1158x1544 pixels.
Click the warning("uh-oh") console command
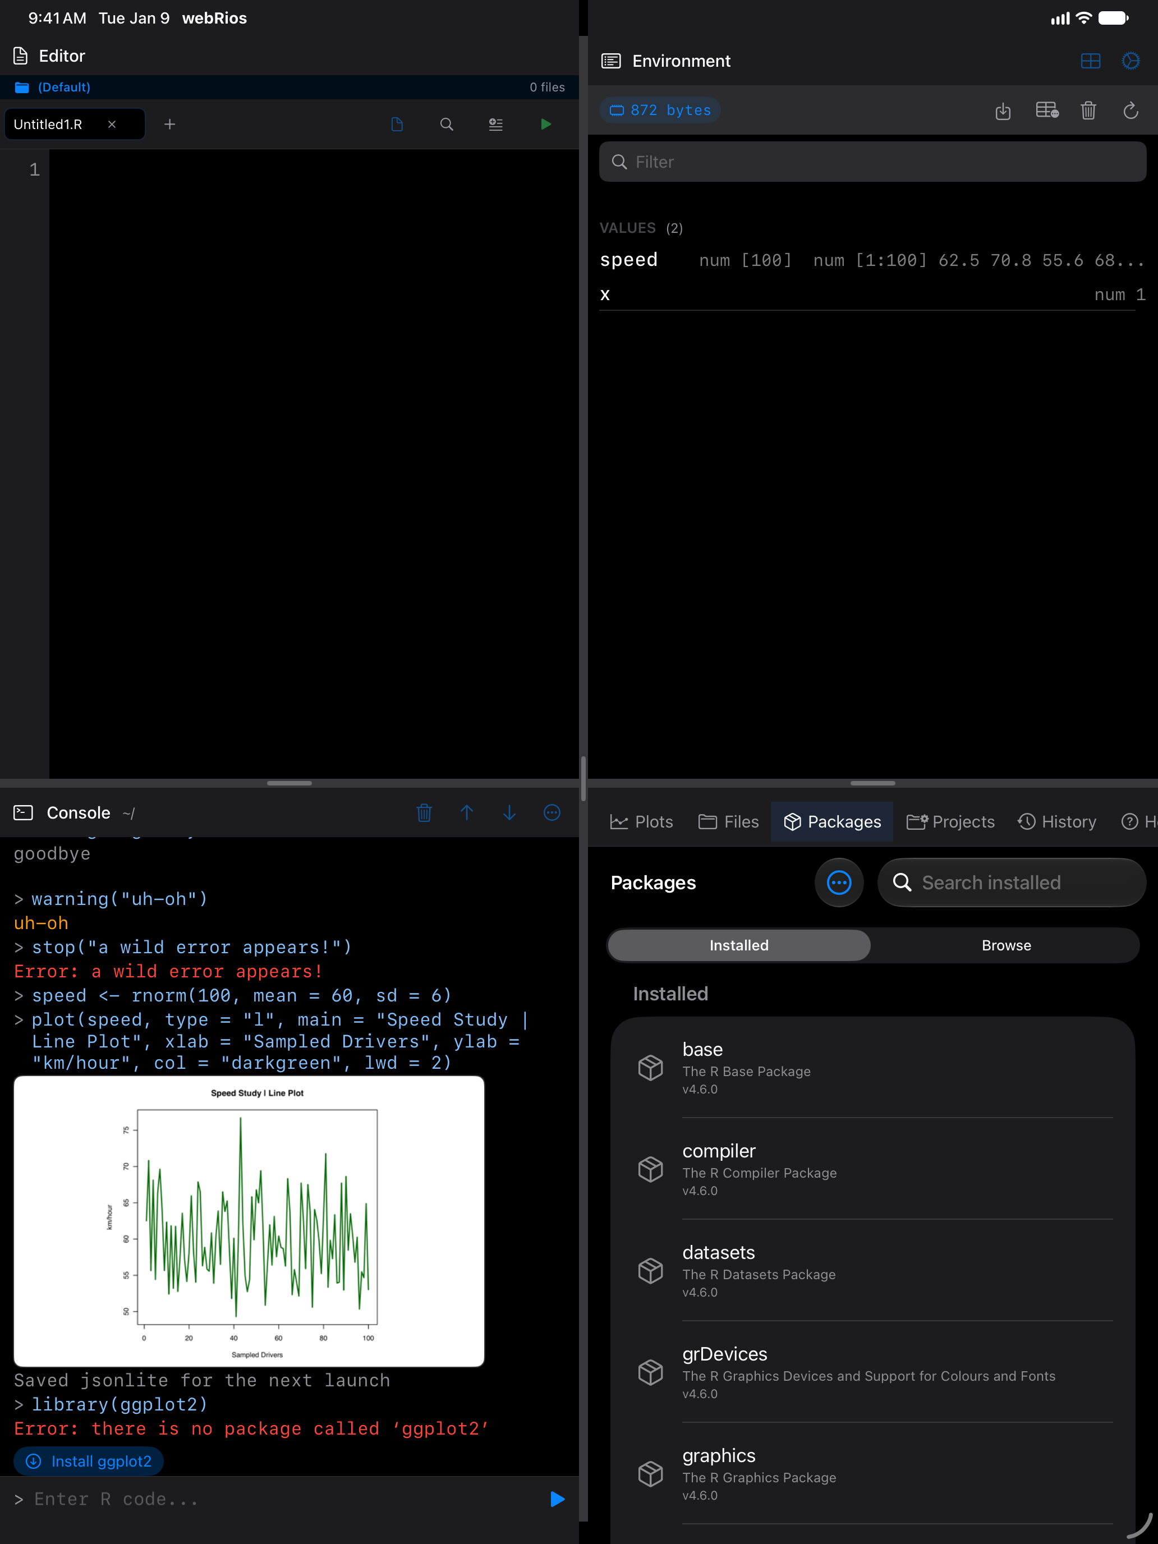pos(120,899)
